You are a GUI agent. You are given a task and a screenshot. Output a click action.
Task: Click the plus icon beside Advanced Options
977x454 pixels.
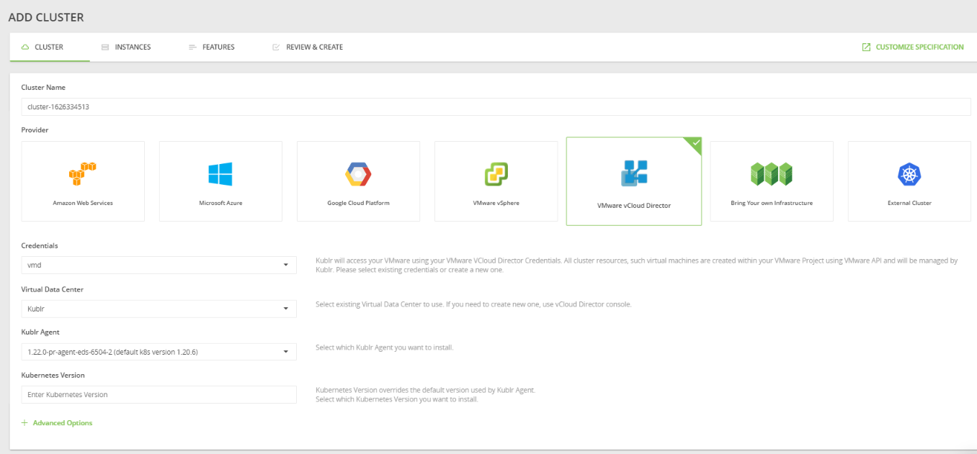[24, 423]
